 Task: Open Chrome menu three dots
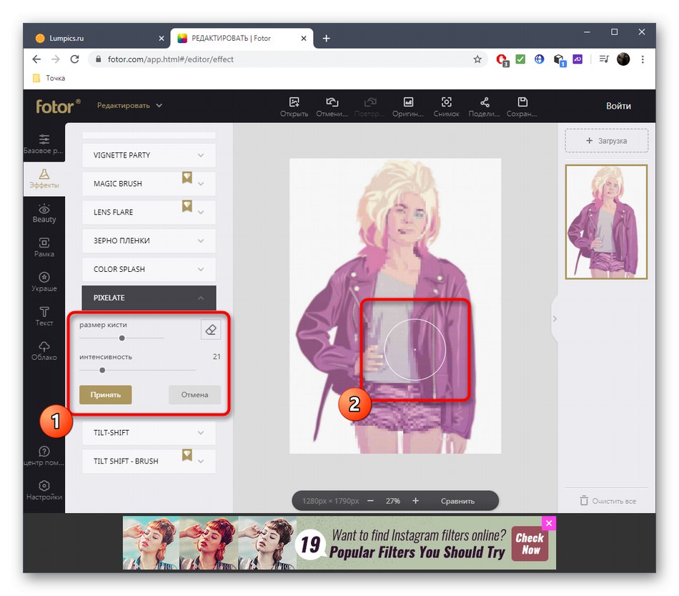click(643, 59)
